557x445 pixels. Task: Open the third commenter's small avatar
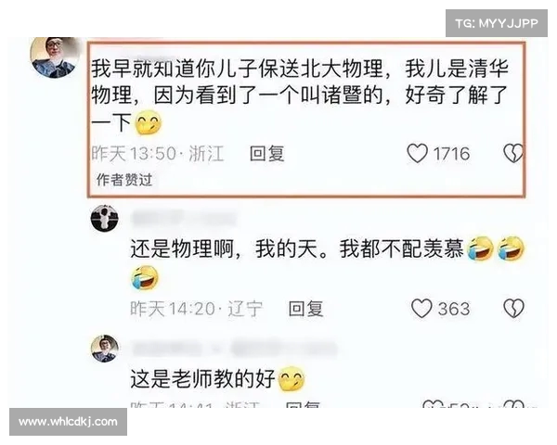[104, 349]
